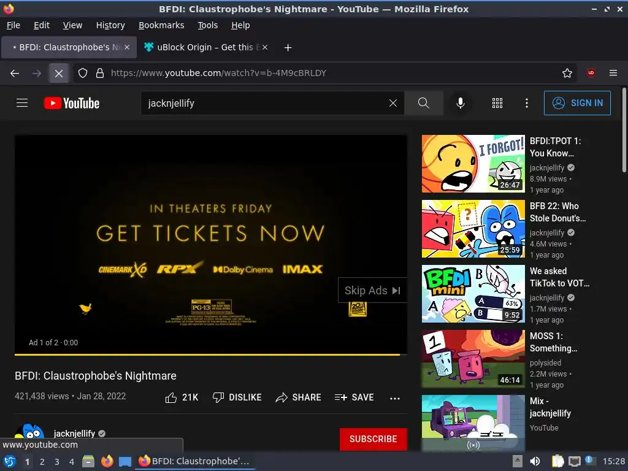Viewport: 628px width, 471px height.
Task: Start voice search with the microphone
Action: 461,103
